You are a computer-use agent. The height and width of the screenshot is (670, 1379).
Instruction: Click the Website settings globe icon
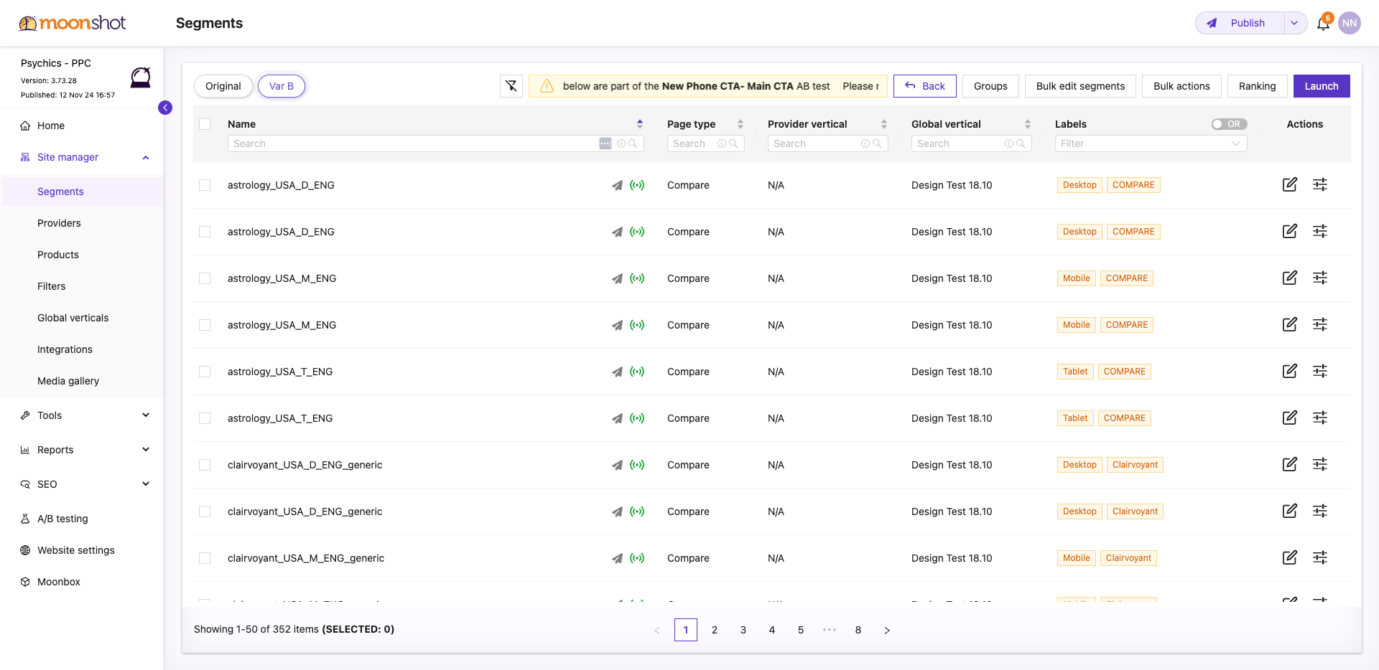click(25, 550)
